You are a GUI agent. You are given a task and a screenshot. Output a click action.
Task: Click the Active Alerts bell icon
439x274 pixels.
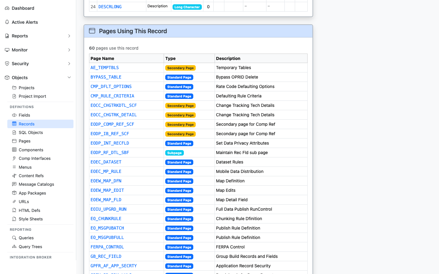coord(7,22)
